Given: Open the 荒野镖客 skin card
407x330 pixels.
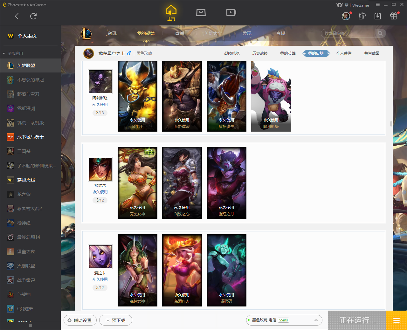Looking at the screenshot, I should (182, 96).
